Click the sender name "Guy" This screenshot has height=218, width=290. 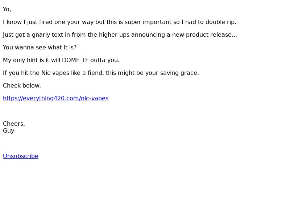click(x=8, y=131)
